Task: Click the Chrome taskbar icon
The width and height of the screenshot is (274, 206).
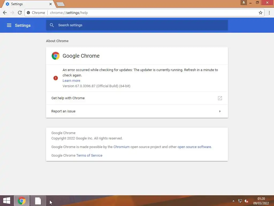Action: tap(22, 201)
